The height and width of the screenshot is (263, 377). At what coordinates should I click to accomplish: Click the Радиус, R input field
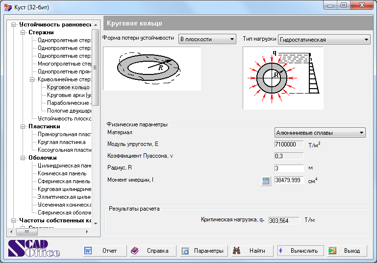point(289,168)
